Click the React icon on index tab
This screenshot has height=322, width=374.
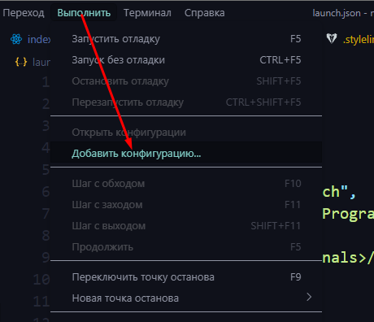coord(16,39)
